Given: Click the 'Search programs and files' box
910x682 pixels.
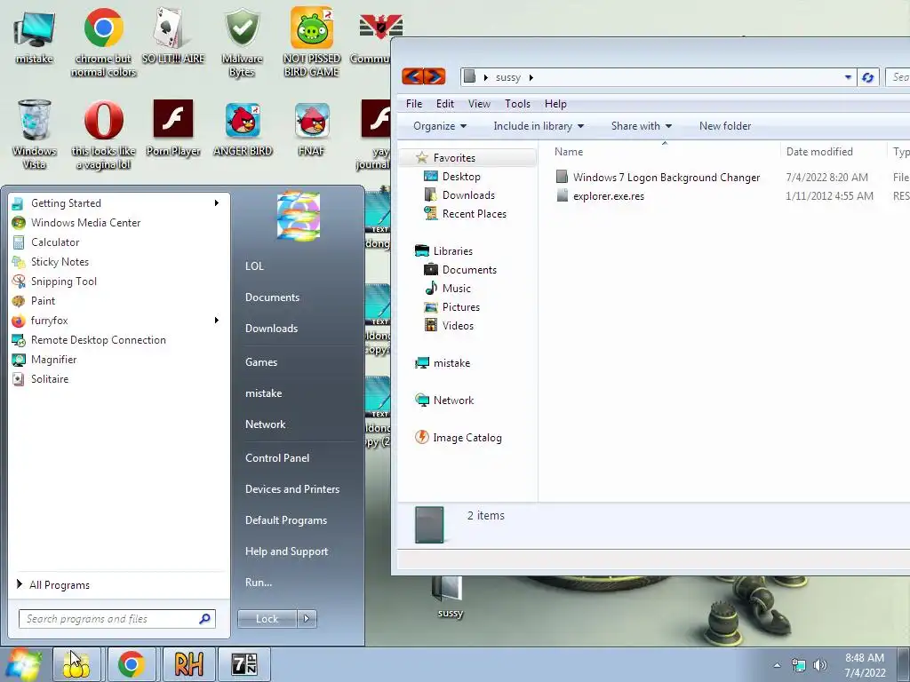Looking at the screenshot, I should pos(116,619).
